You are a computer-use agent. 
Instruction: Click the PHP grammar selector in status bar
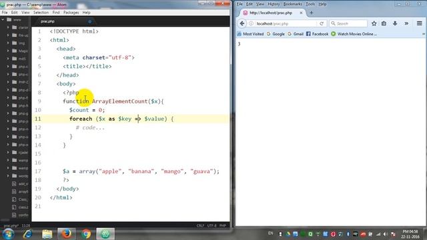[223, 225]
